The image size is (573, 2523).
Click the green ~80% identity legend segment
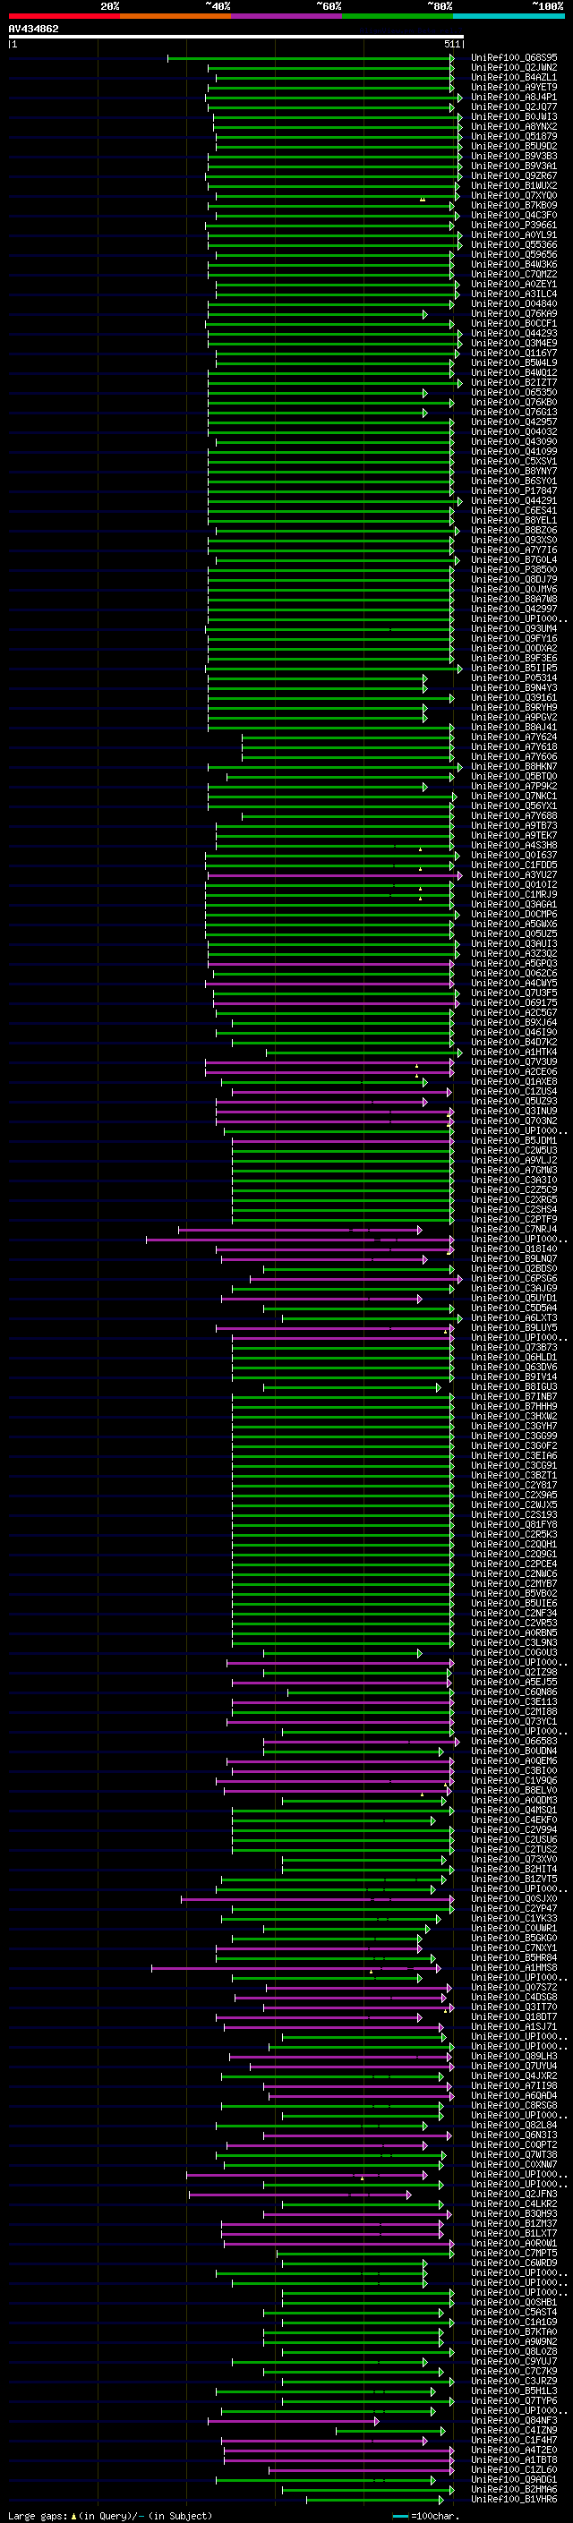tap(398, 16)
